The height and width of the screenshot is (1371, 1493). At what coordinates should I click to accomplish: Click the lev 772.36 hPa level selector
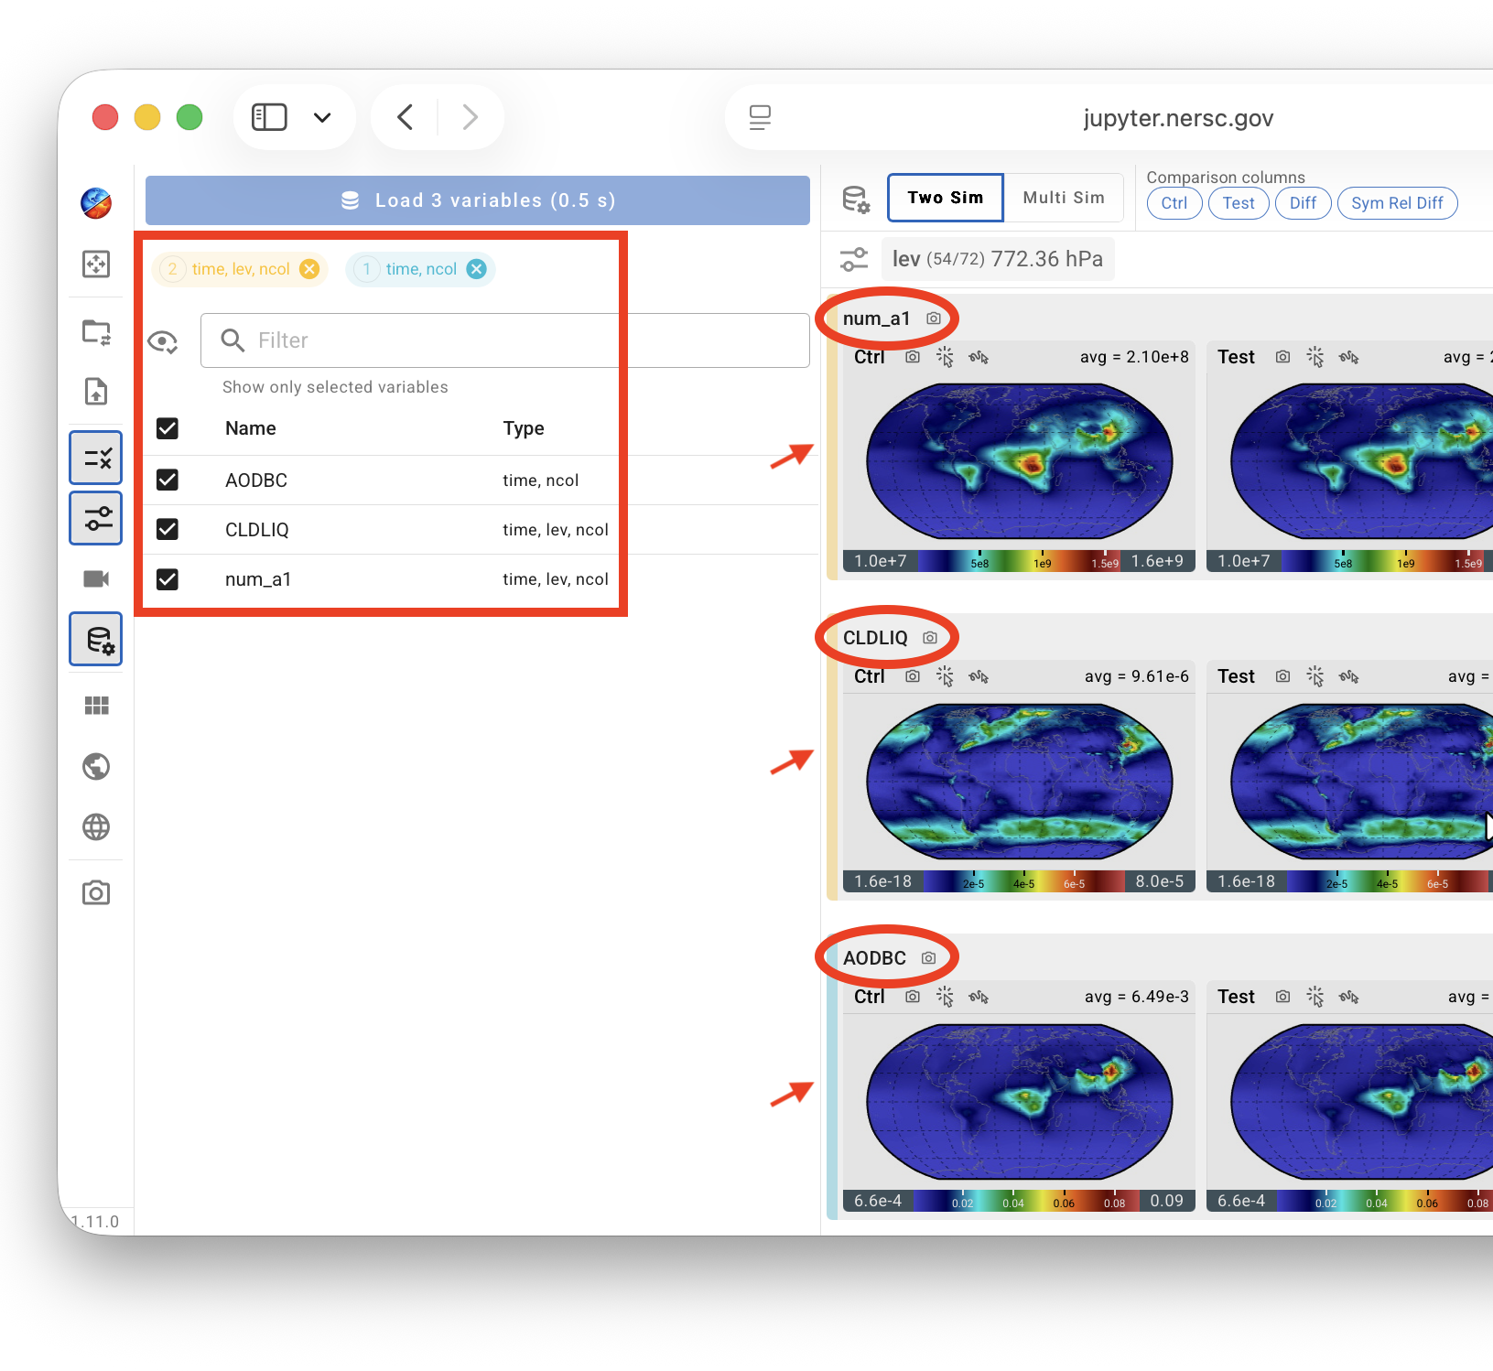tap(998, 259)
